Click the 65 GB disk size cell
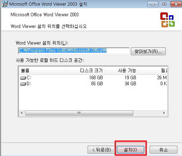The width and height of the screenshot is (182, 156). (97, 83)
